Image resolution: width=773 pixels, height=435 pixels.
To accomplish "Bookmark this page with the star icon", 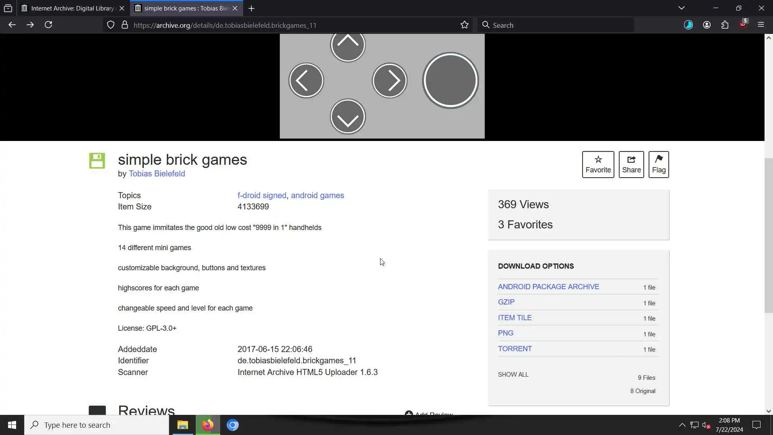I will [x=464, y=25].
